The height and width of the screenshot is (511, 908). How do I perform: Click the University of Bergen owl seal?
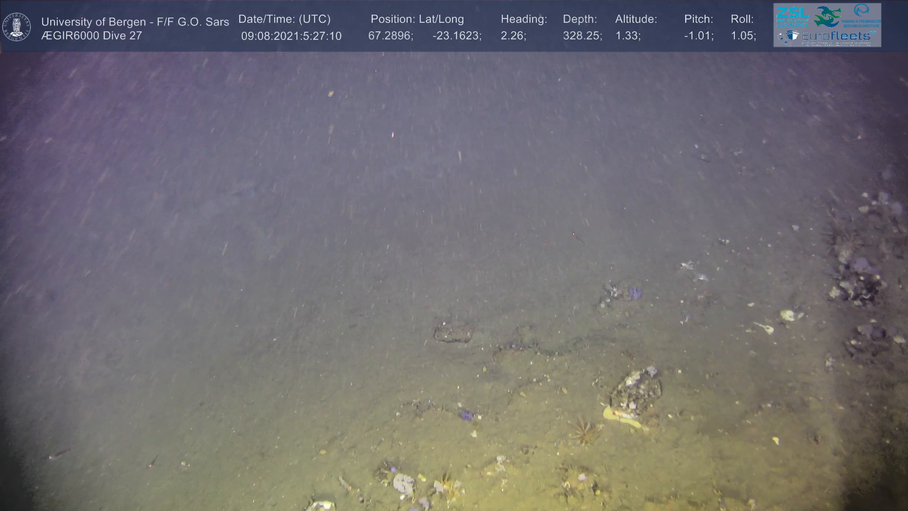tap(17, 27)
